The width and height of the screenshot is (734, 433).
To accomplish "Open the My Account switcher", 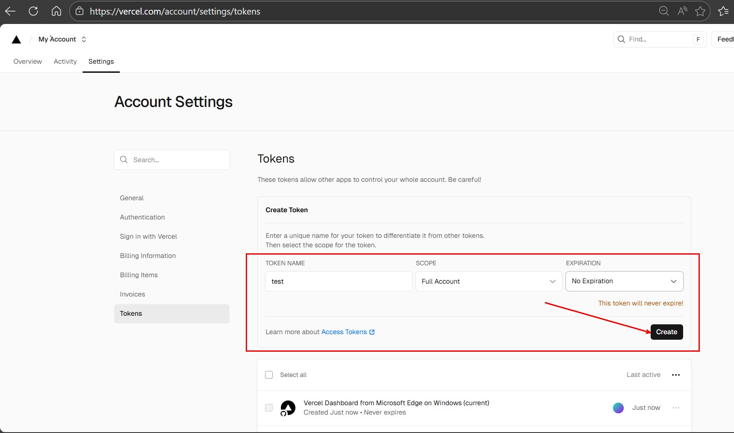I will click(x=62, y=39).
